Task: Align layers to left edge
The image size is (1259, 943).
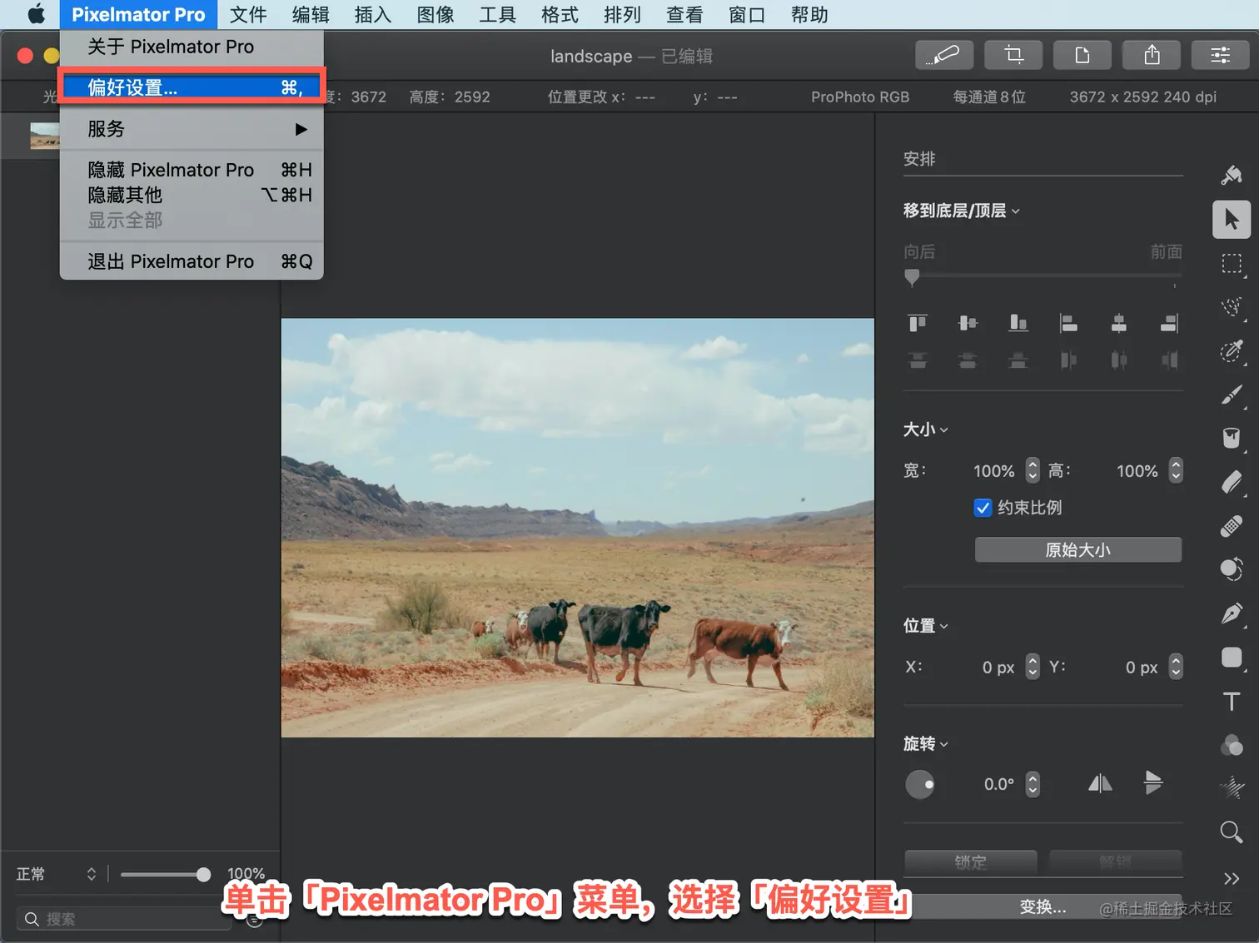Action: (x=1068, y=323)
